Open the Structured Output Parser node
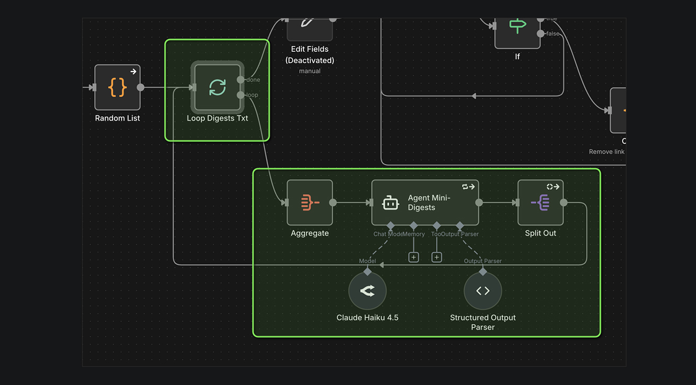The image size is (696, 385). point(482,291)
